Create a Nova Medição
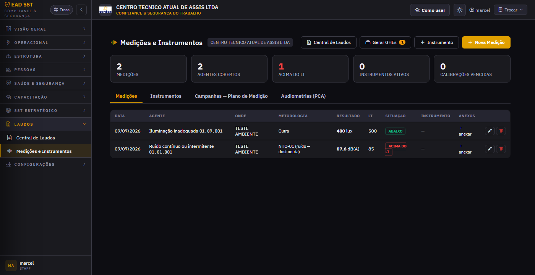Image resolution: width=535 pixels, height=275 pixels. click(x=486, y=42)
